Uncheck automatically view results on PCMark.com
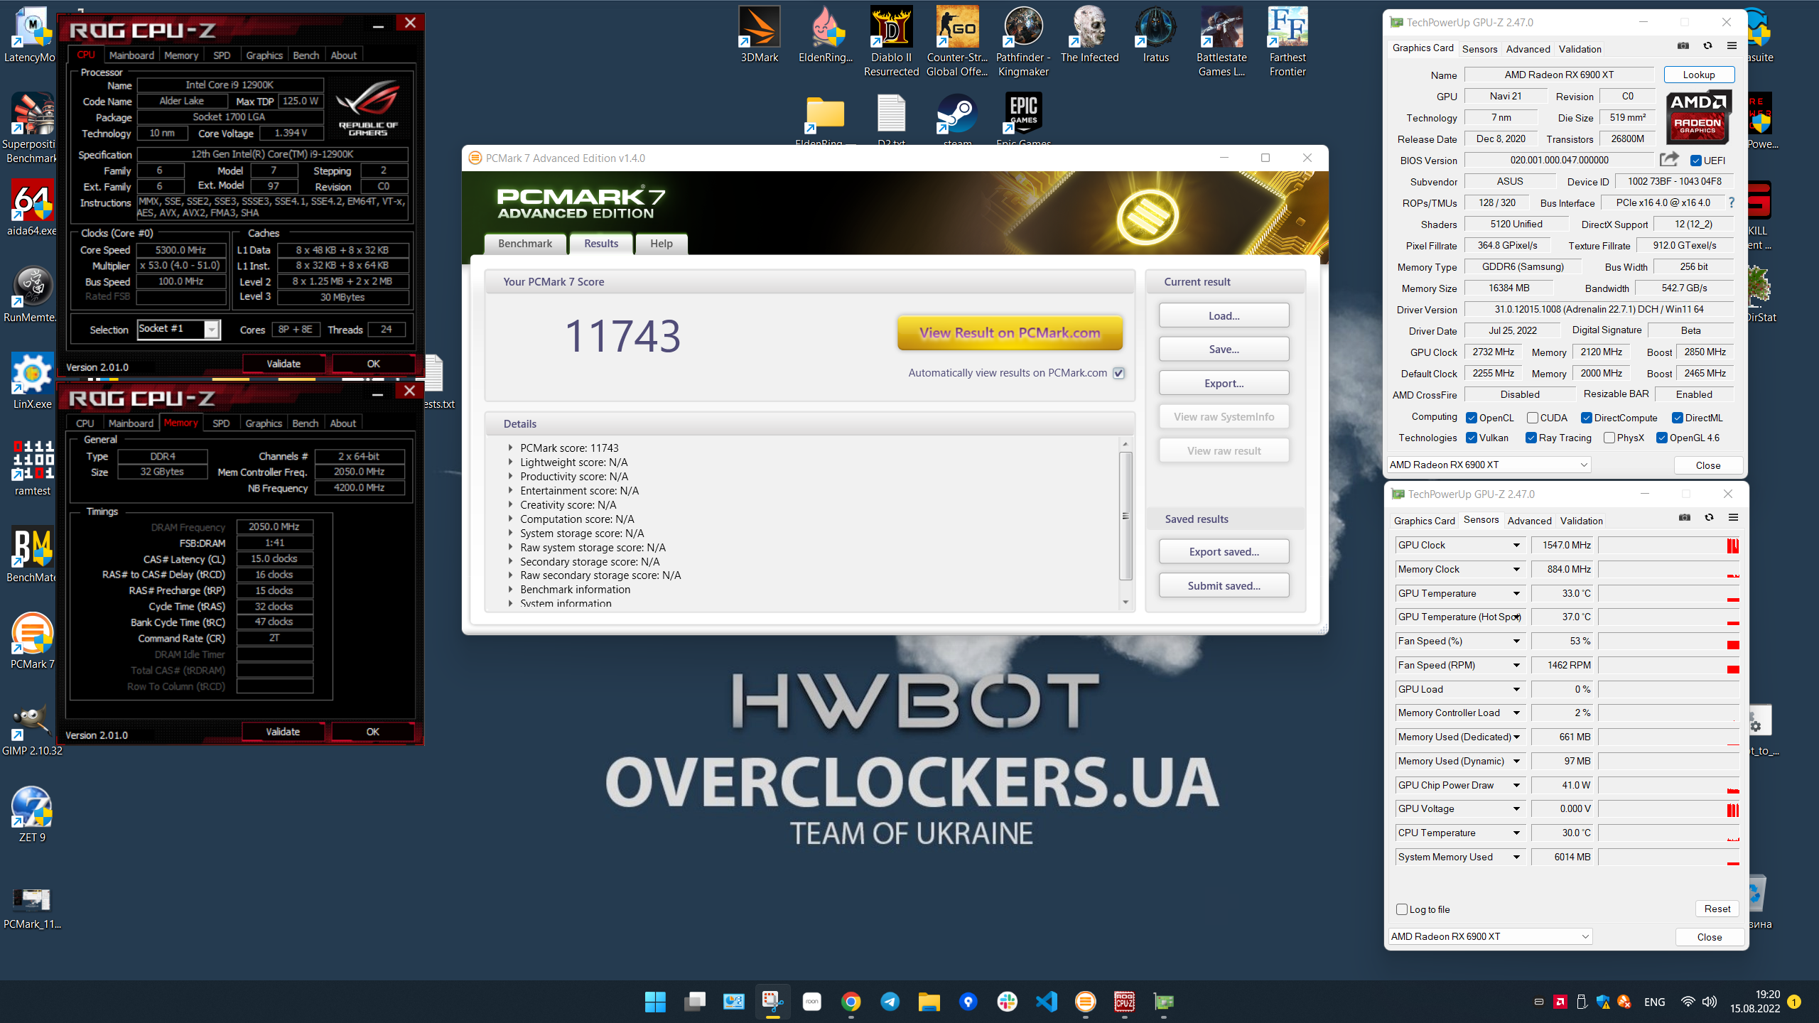The width and height of the screenshot is (1819, 1023). point(1119,373)
